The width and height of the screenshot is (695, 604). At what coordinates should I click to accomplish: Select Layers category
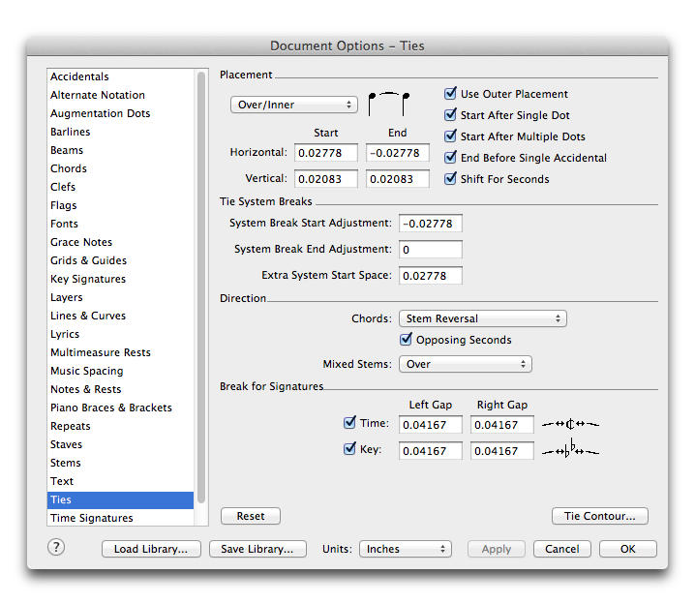pos(121,297)
